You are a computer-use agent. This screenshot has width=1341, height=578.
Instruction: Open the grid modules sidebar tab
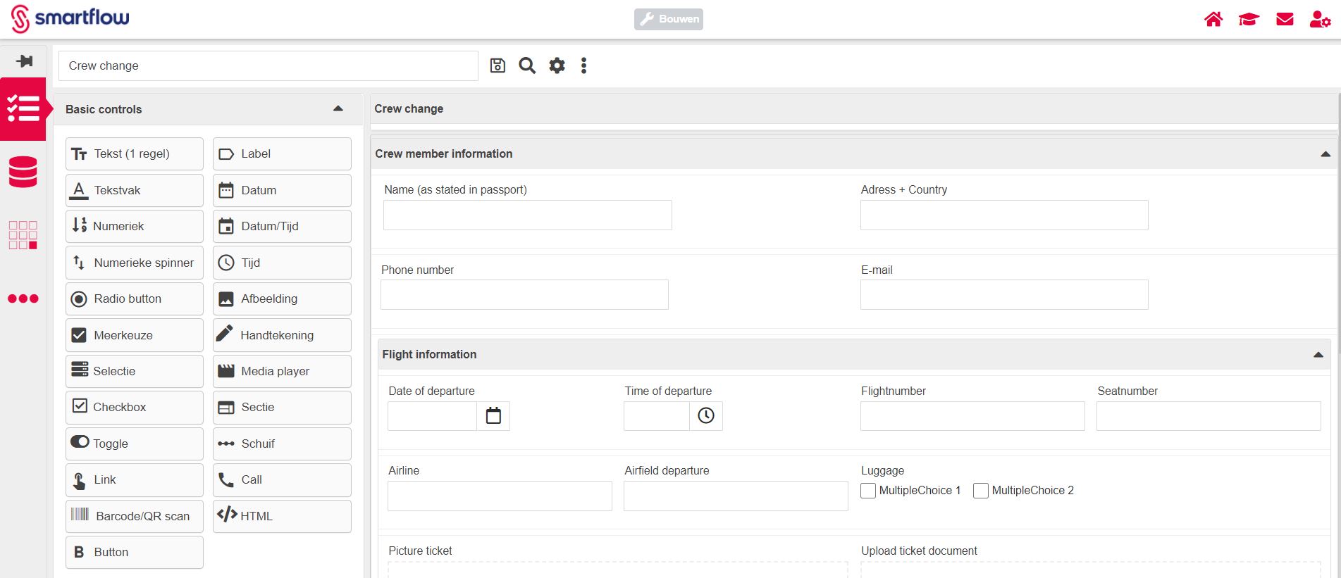pyautogui.click(x=23, y=235)
